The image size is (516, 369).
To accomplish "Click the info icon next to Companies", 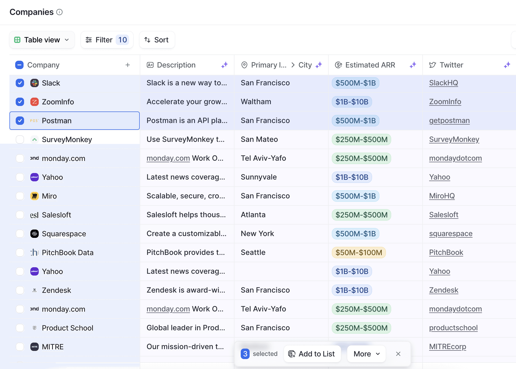I will point(59,12).
